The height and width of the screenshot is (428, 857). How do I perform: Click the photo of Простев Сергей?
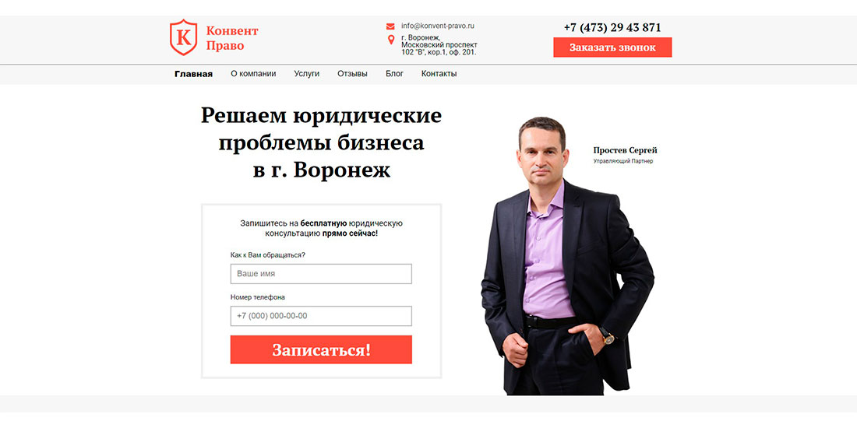pyautogui.click(x=567, y=255)
